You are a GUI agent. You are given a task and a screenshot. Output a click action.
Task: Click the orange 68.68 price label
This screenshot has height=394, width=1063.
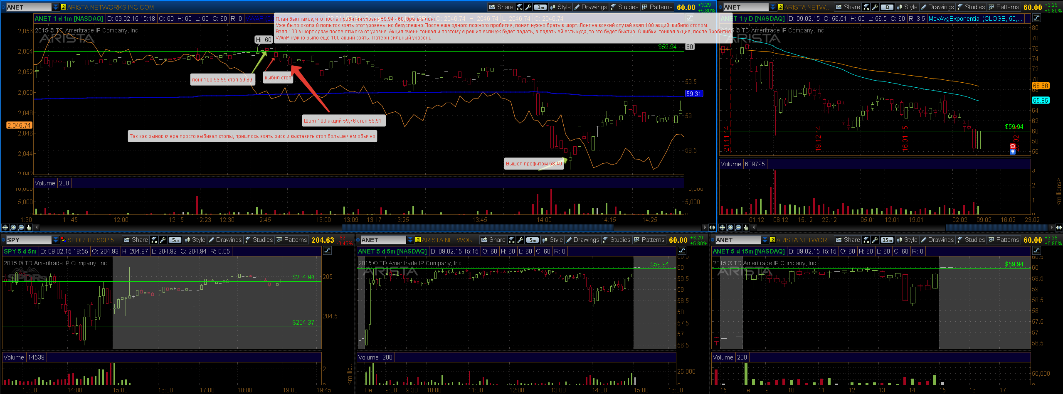1040,86
